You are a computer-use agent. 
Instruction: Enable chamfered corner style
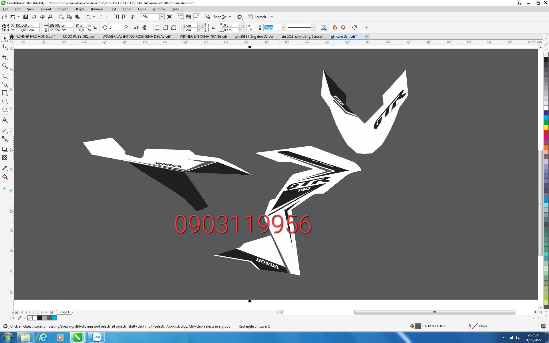coord(174,27)
